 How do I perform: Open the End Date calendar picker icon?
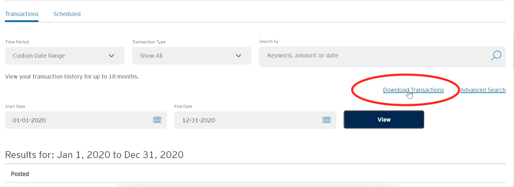[x=326, y=120]
